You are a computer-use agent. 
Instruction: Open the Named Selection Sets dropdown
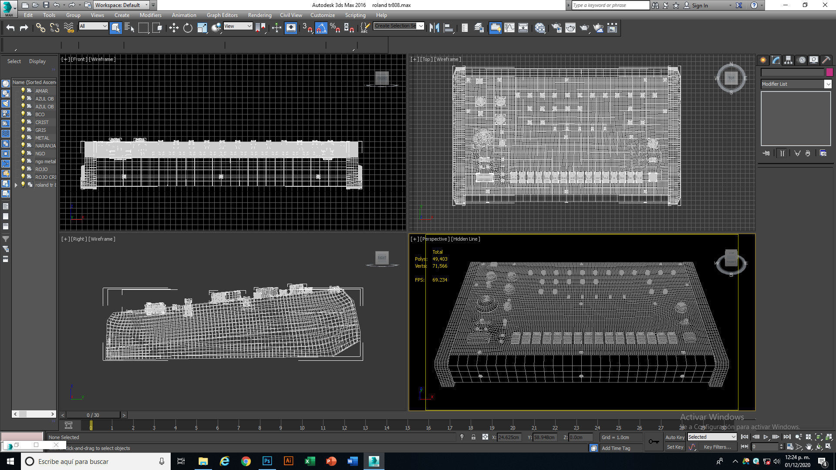[398, 26]
